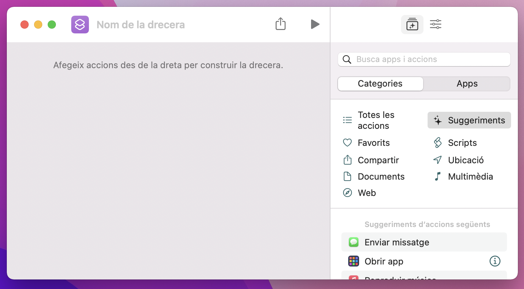Select the Web category

pos(367,193)
